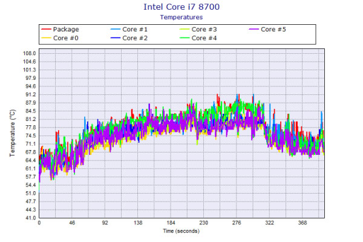Image resolution: width=363 pixels, height=242 pixels.
Task: Click the 46 time-axis tick label
Action: coord(72,223)
